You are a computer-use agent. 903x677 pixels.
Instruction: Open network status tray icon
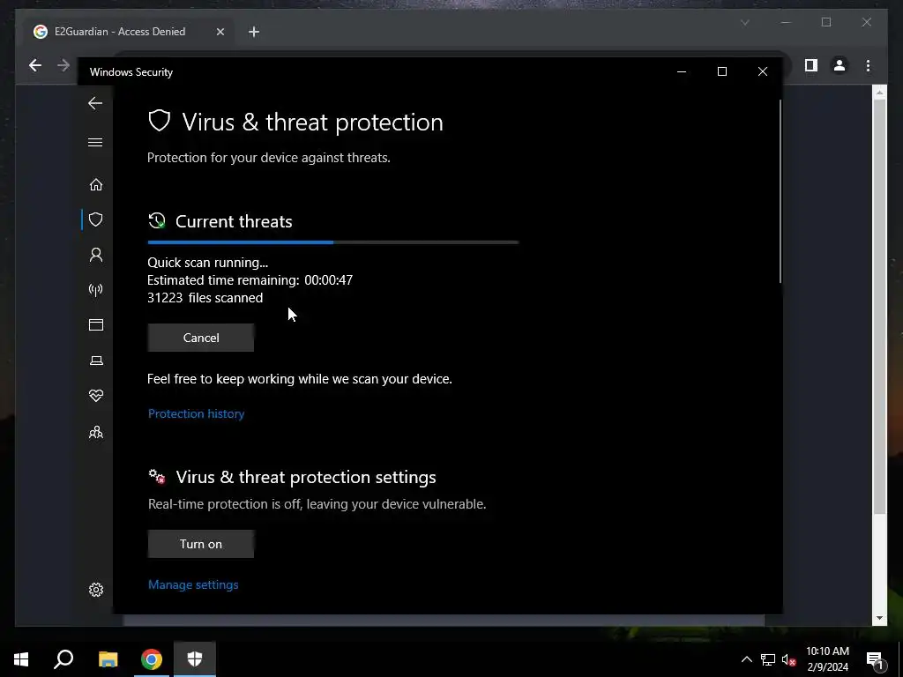768,659
